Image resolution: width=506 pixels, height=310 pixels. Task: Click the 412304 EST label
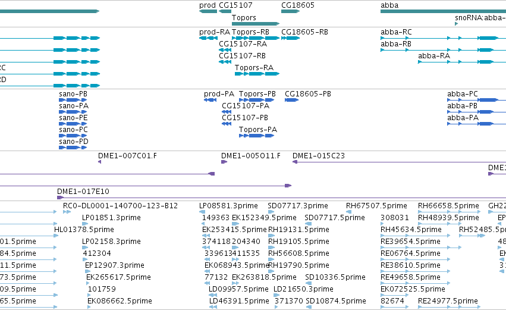pyautogui.click(x=97, y=254)
